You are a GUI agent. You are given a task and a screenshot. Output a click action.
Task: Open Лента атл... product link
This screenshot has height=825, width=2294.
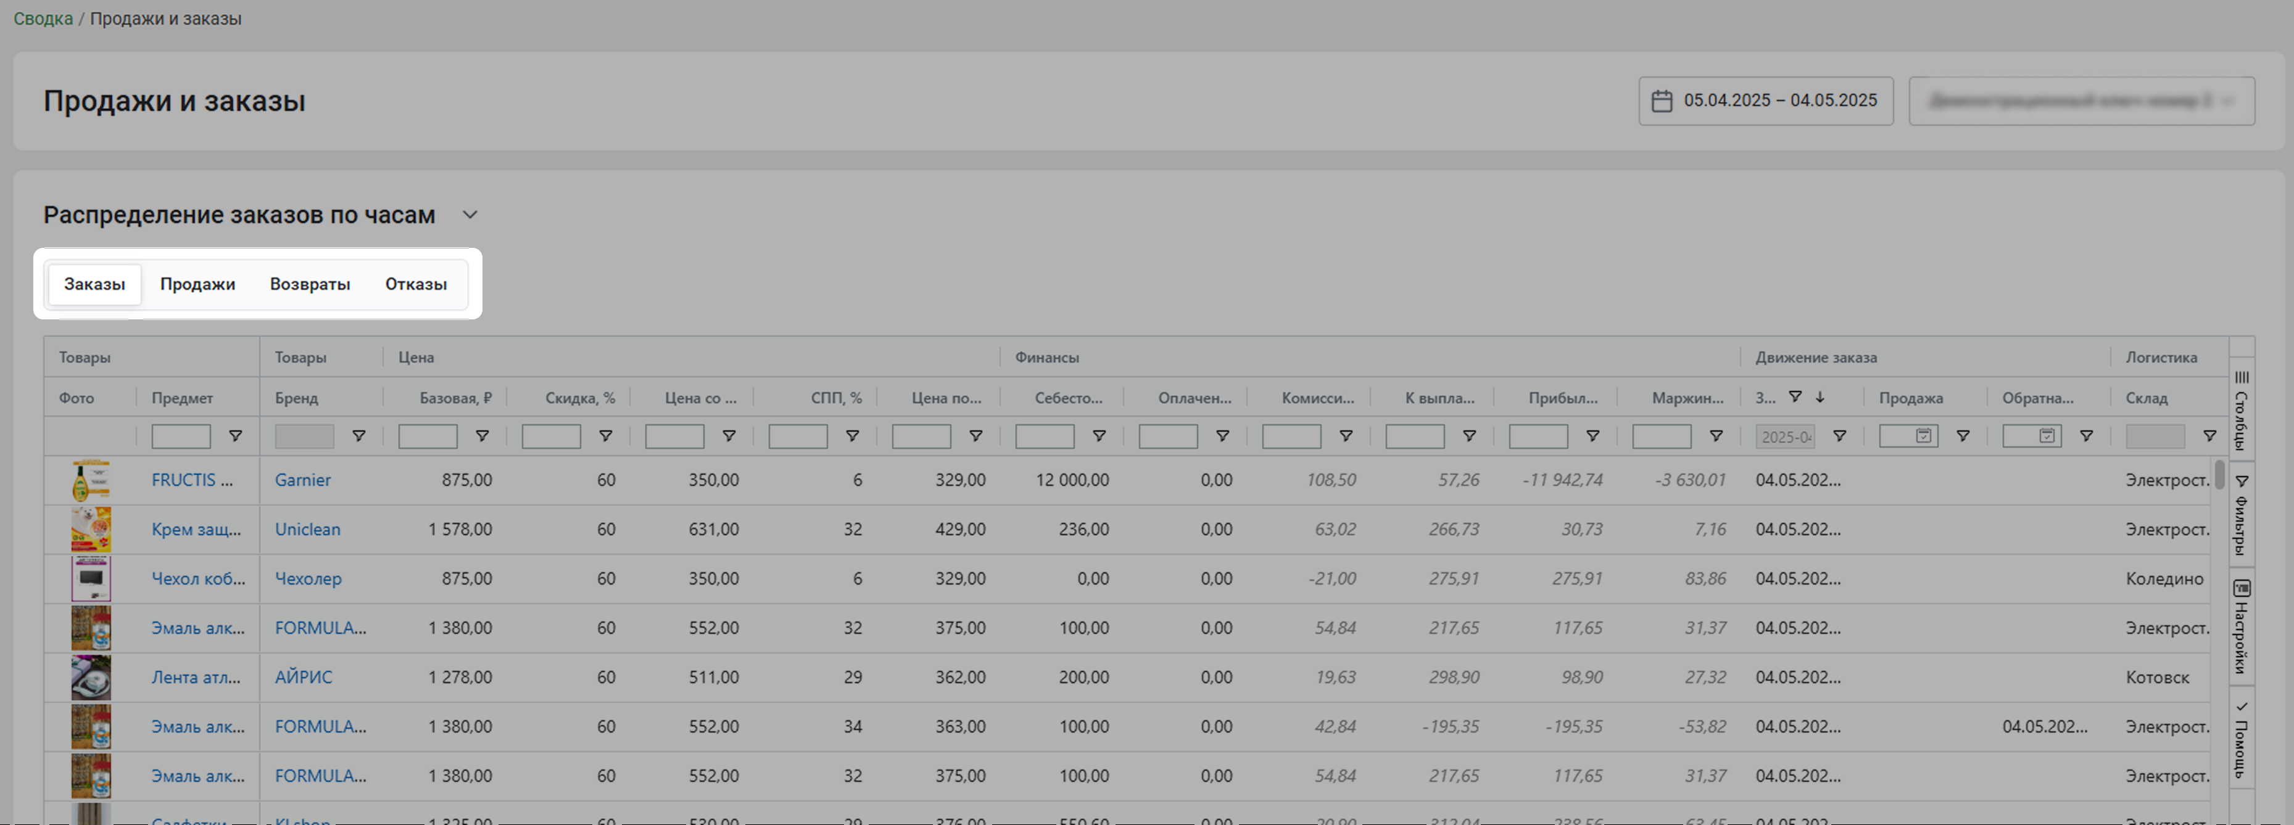pyautogui.click(x=196, y=677)
